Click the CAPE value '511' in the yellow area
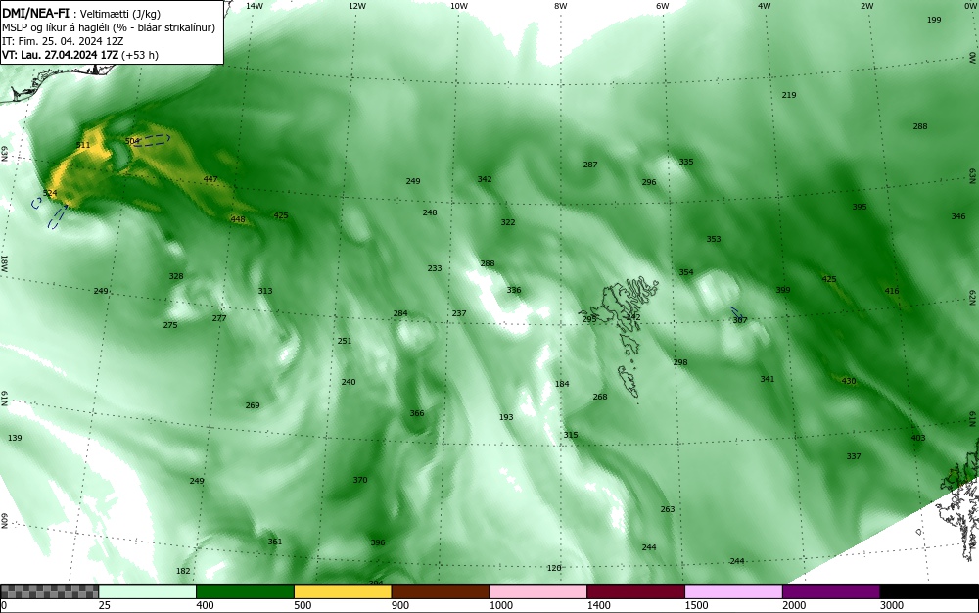Screen dimensions: 979x613 pyautogui.click(x=83, y=145)
